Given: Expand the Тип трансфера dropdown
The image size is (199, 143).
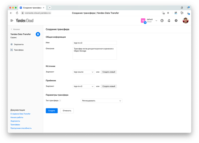Looking at the screenshot, I should [x=101, y=101].
